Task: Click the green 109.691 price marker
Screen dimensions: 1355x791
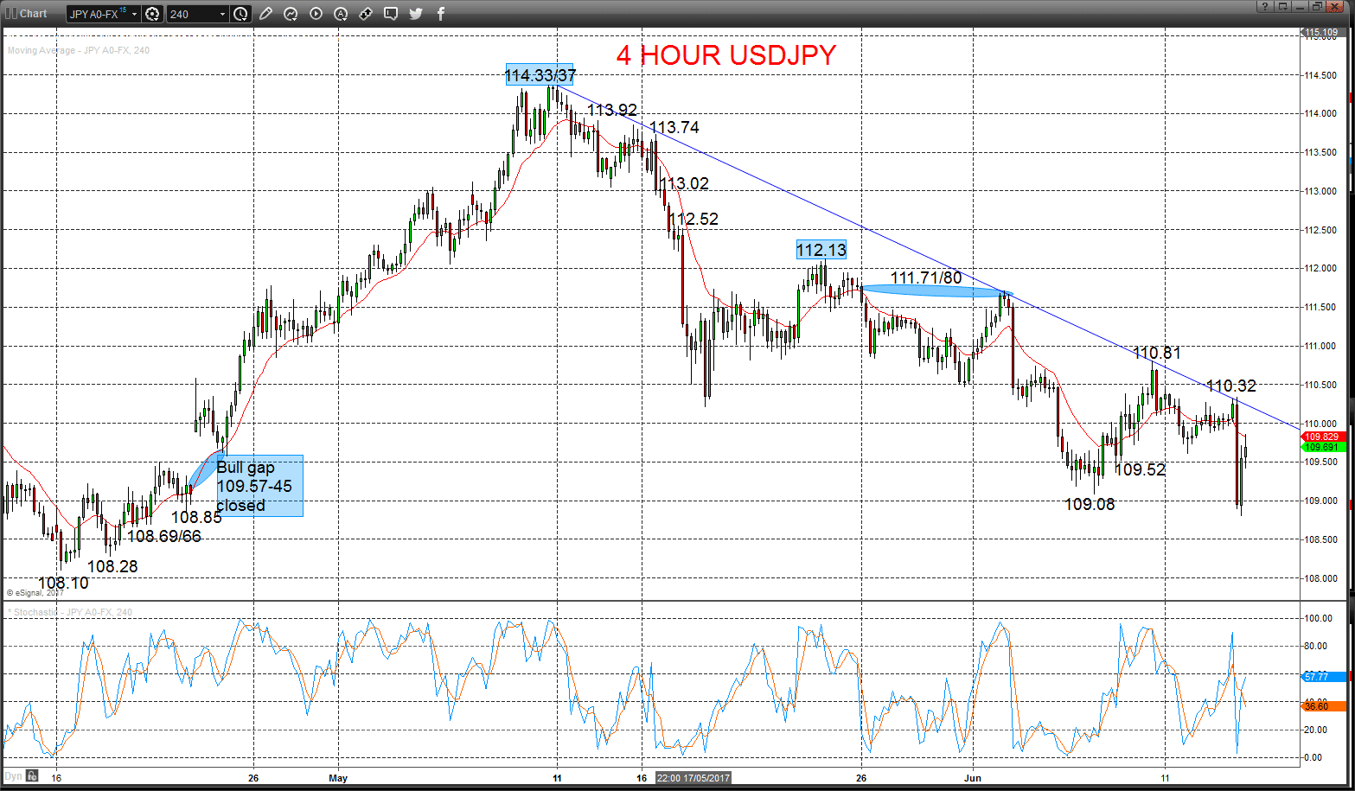Action: click(x=1322, y=447)
